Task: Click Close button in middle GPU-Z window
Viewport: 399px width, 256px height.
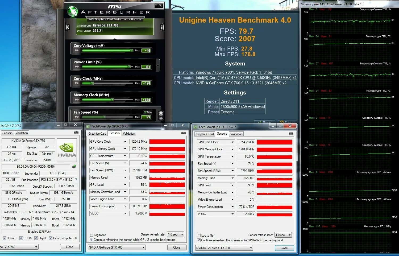Action: point(177,247)
